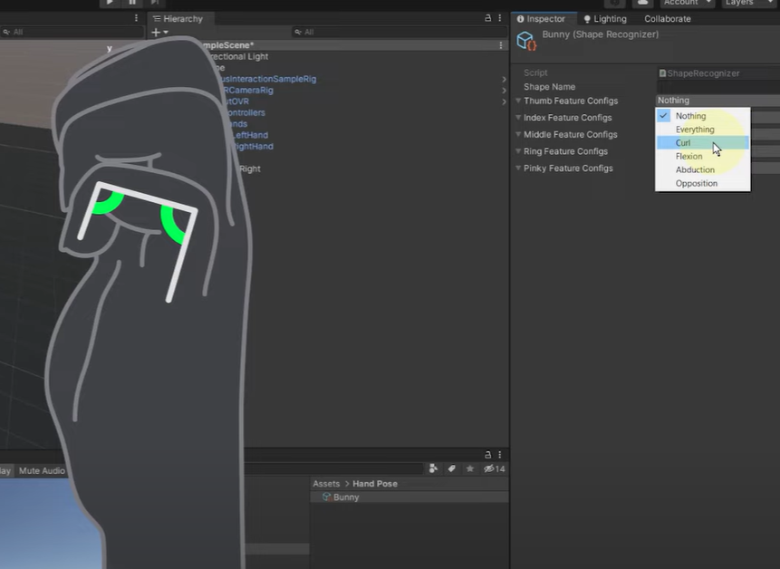Screen dimensions: 780x569
Task: Expand Index Feature Configs
Action: (518, 117)
